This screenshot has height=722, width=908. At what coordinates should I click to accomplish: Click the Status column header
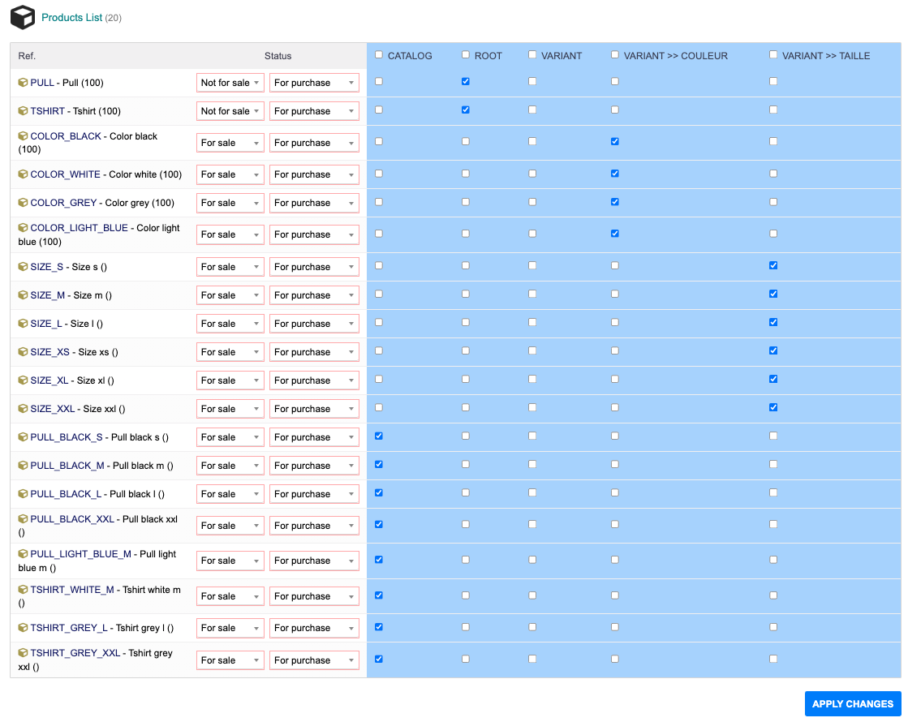coord(278,56)
